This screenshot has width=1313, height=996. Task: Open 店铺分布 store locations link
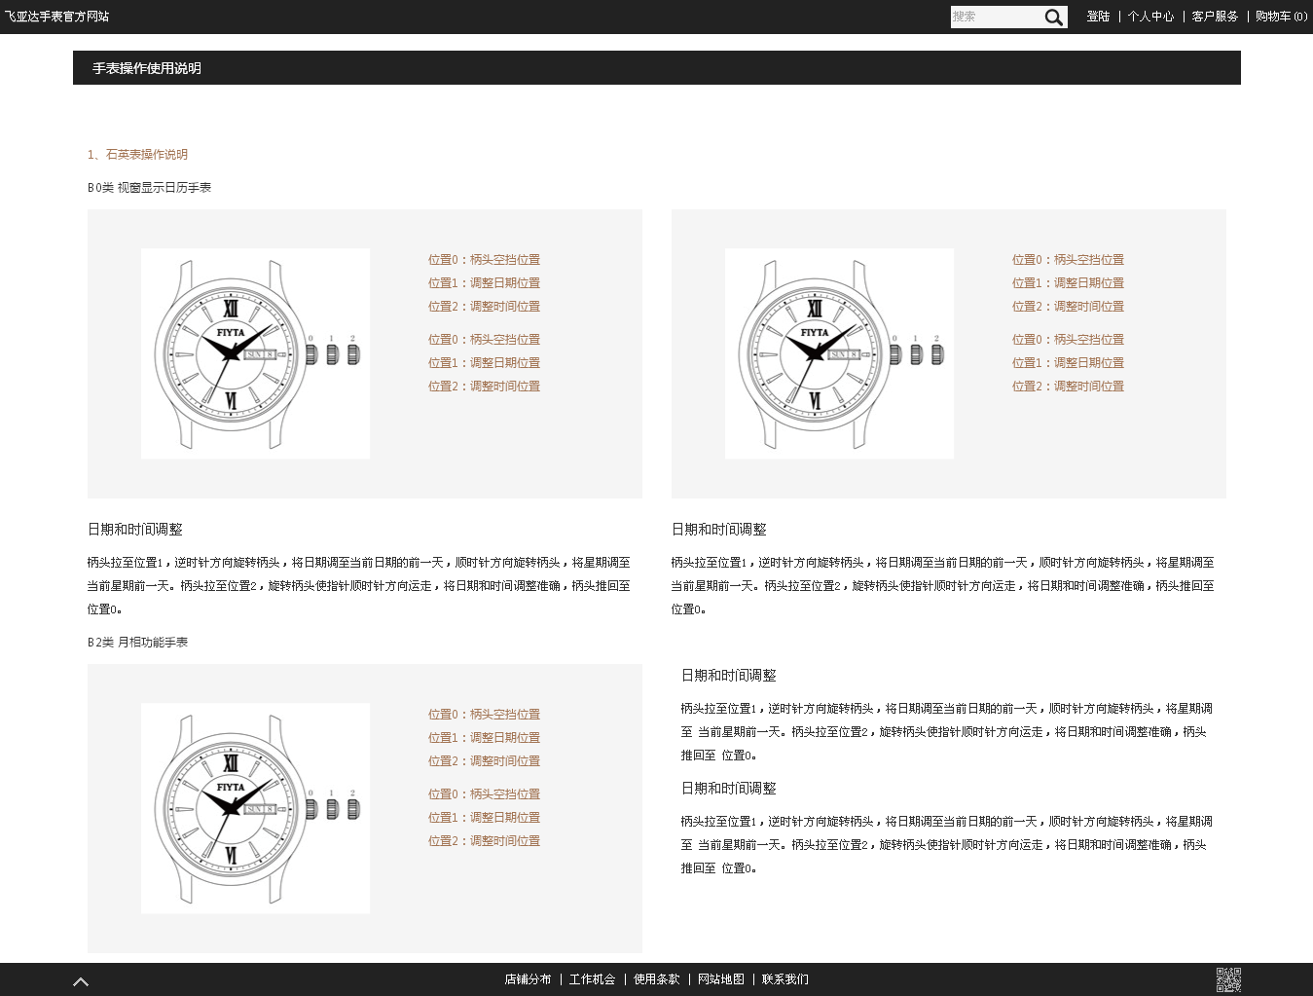pyautogui.click(x=528, y=979)
